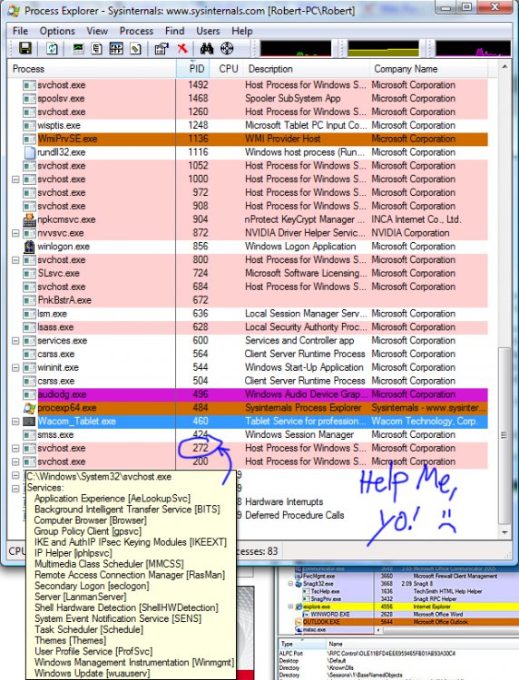Viewport: 519px width, 680px height.
Task: Click PID 504 csrss.exe row
Action: click(x=248, y=381)
